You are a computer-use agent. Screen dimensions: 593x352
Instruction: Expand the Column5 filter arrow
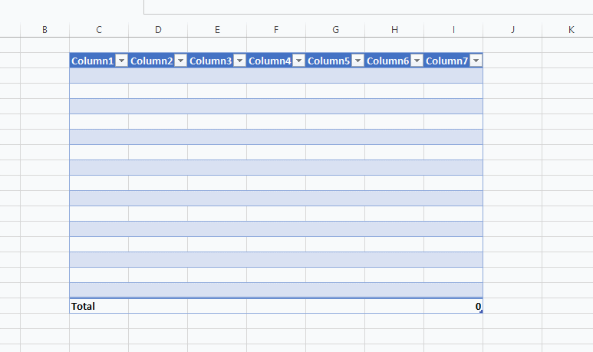[357, 61]
